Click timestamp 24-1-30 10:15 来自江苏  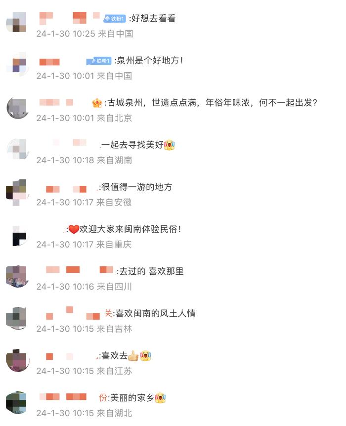(84, 371)
